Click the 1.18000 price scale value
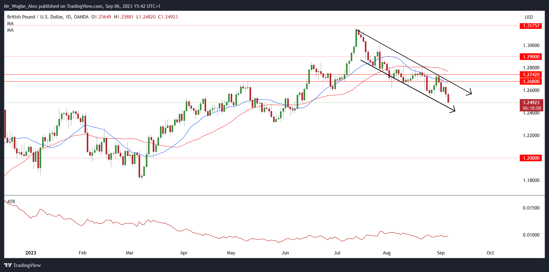The width and height of the screenshot is (549, 272). pyautogui.click(x=531, y=180)
